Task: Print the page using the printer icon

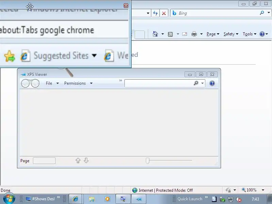Action: (x=194, y=34)
